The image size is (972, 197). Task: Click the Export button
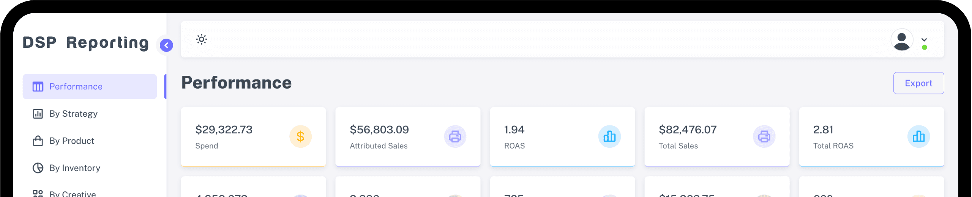[x=918, y=83]
